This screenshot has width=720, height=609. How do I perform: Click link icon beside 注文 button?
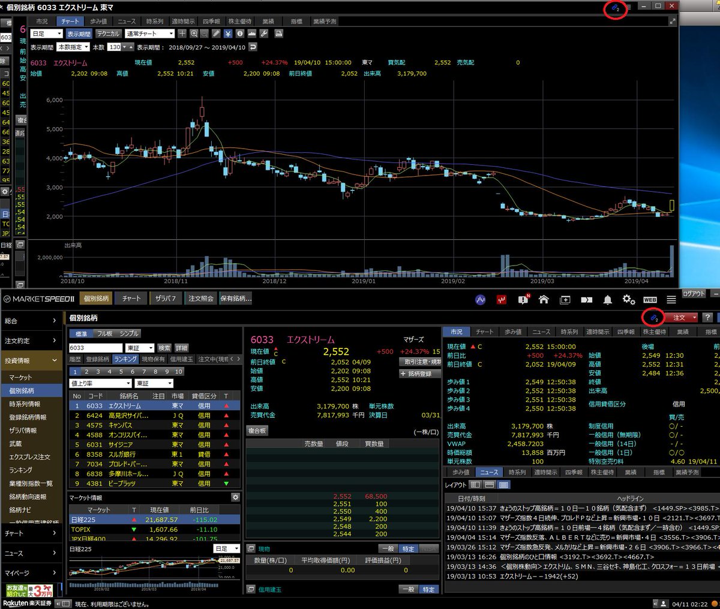653,318
